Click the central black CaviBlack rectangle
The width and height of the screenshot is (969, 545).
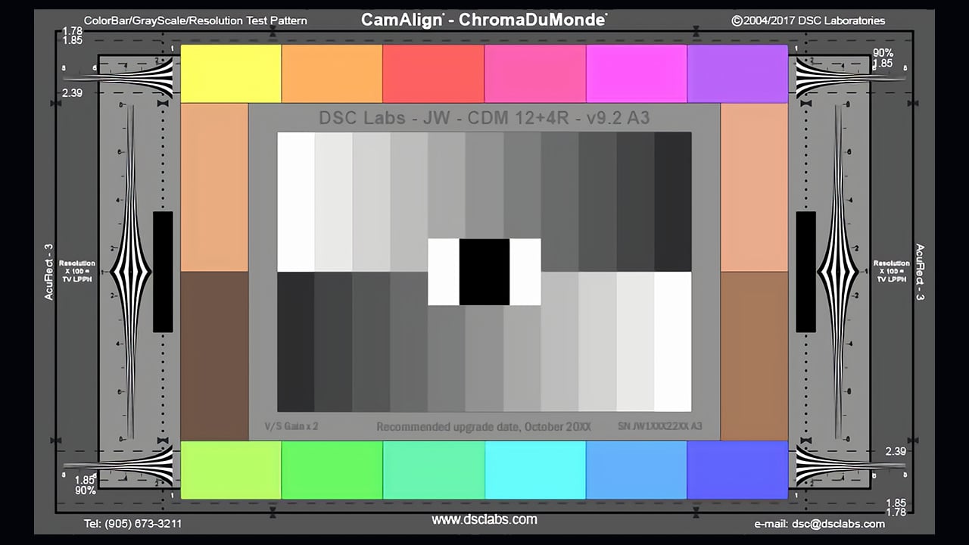click(484, 272)
